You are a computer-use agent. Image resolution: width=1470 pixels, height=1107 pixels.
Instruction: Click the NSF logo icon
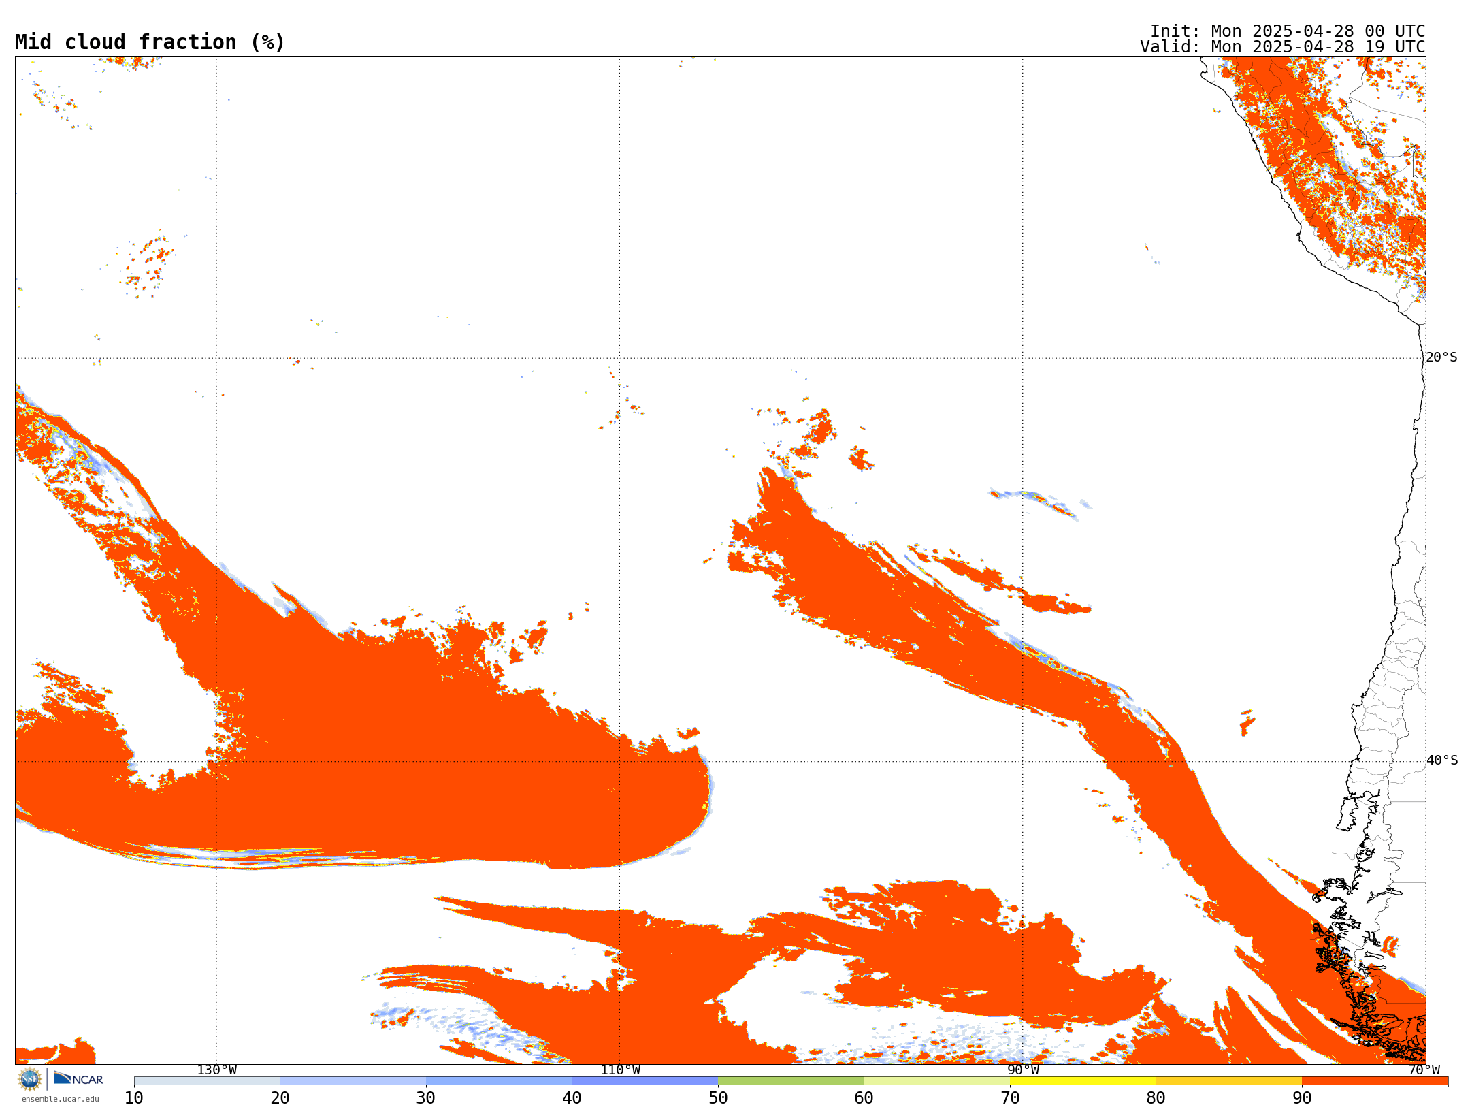(x=29, y=1078)
